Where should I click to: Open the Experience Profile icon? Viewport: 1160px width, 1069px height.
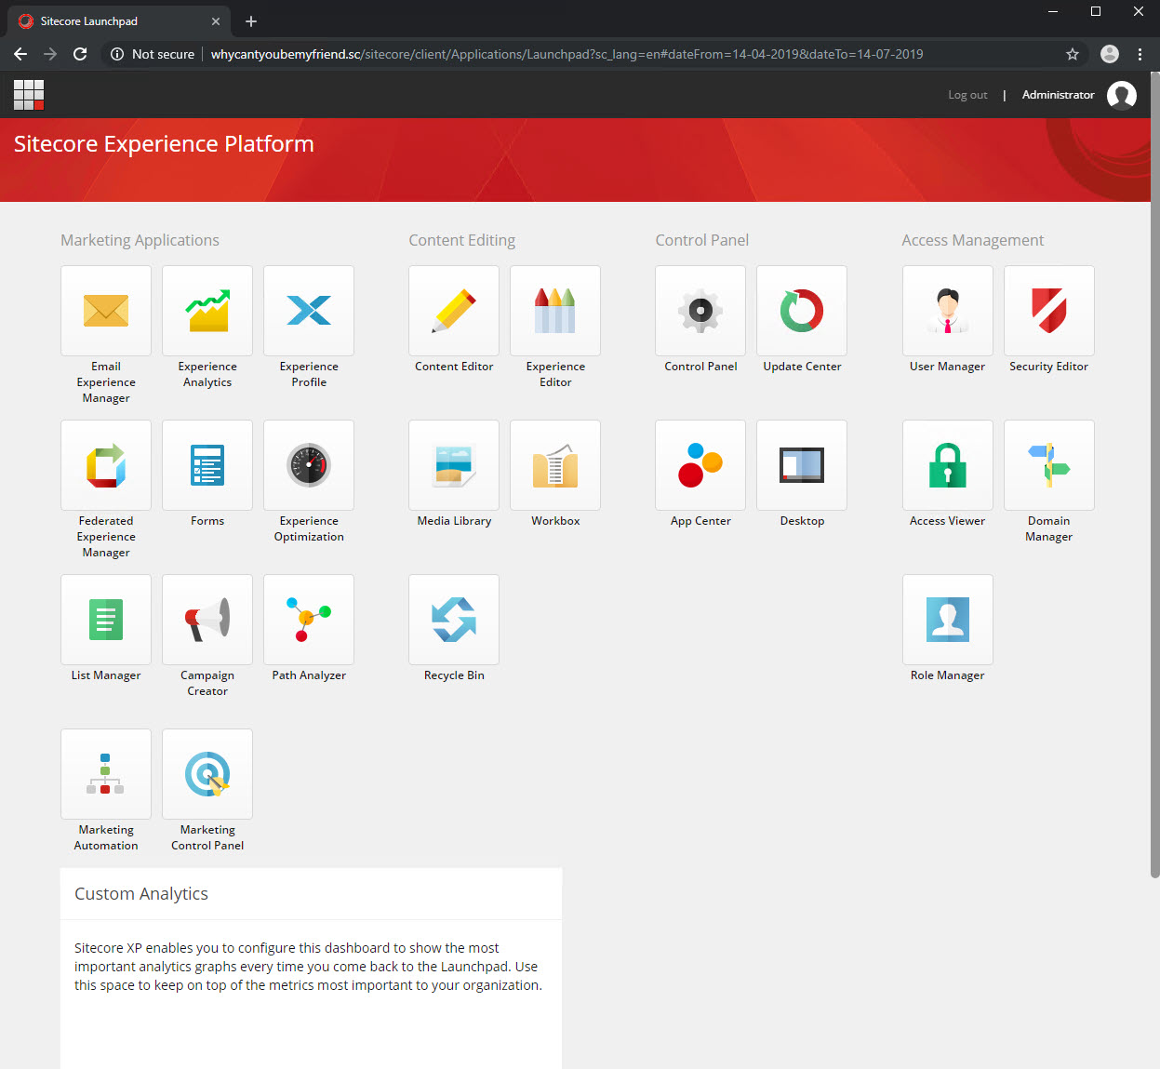click(x=309, y=311)
